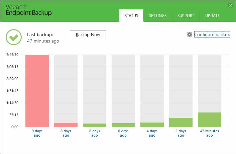Click the green checkmark status icon

coord(14,37)
